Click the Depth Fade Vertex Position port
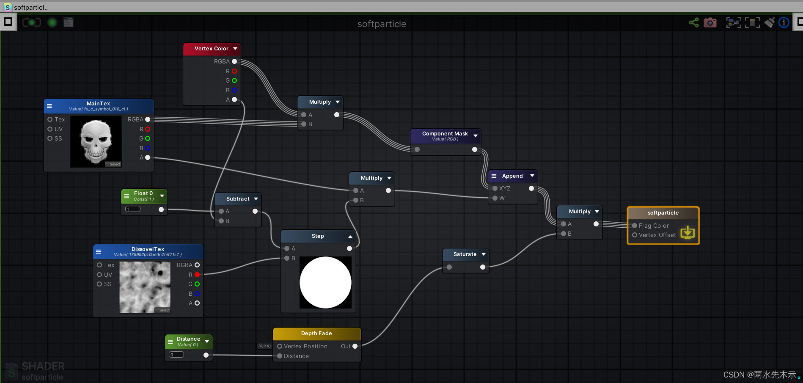This screenshot has height=383, width=803. [280, 346]
